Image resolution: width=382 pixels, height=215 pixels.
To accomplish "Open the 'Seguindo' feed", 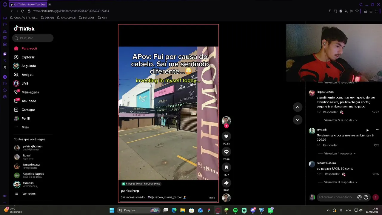I will pyautogui.click(x=29, y=66).
